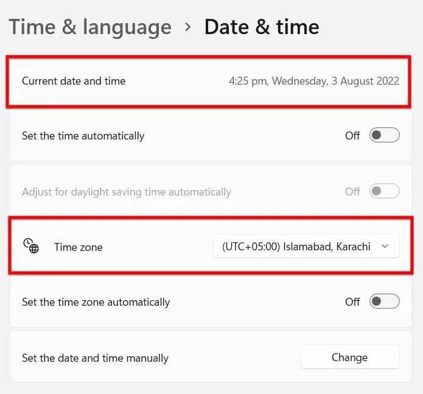Viewport: 423px width, 394px height.
Task: Click the 4:25 pm Wednesday date text
Action: click(x=314, y=81)
